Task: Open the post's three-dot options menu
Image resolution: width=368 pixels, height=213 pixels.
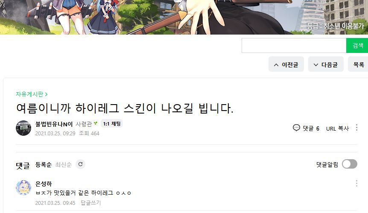Action: click(356, 128)
